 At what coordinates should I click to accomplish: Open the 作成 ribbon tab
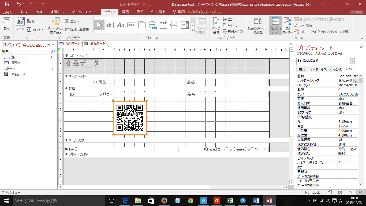coord(39,12)
